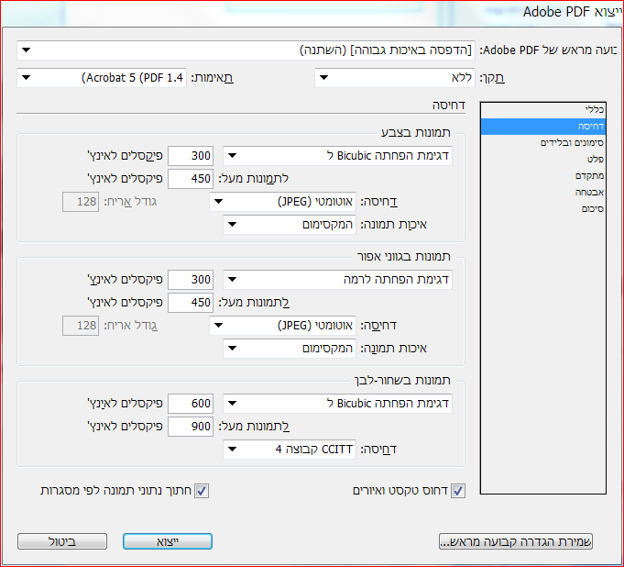Open color images Bicubic downsampling dropdown

[337, 156]
